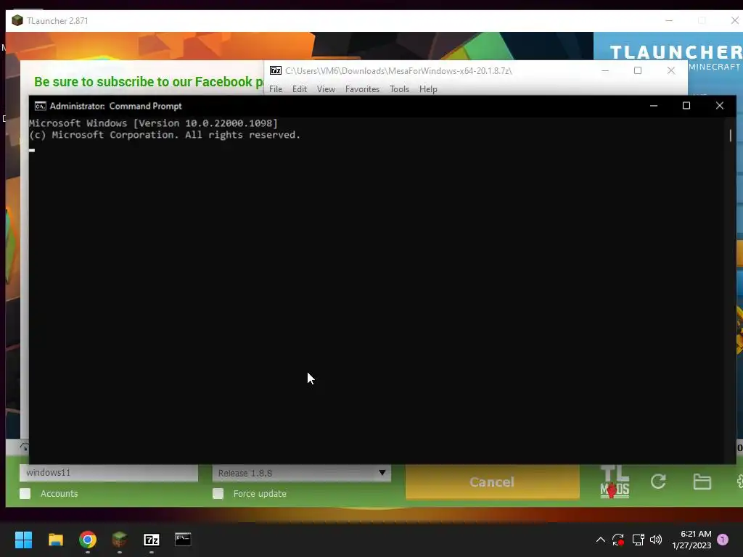Open the Windows Start menu
This screenshot has width=743, height=557.
click(x=23, y=540)
